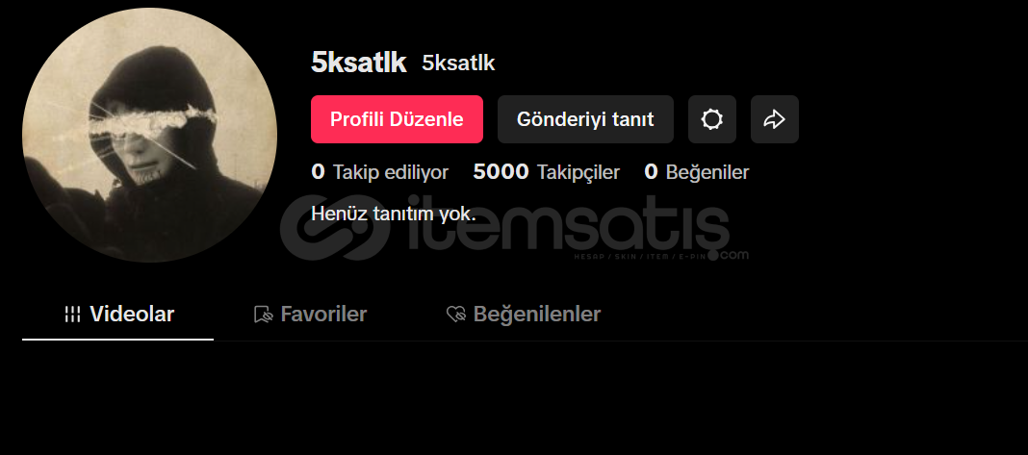This screenshot has height=455, width=1028.
Task: Click the 5000 follower number
Action: point(501,172)
